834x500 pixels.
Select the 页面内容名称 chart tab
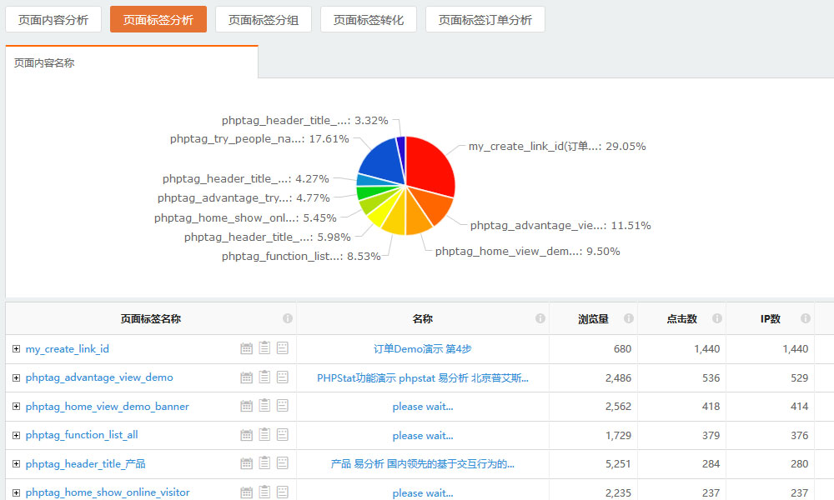click(132, 62)
